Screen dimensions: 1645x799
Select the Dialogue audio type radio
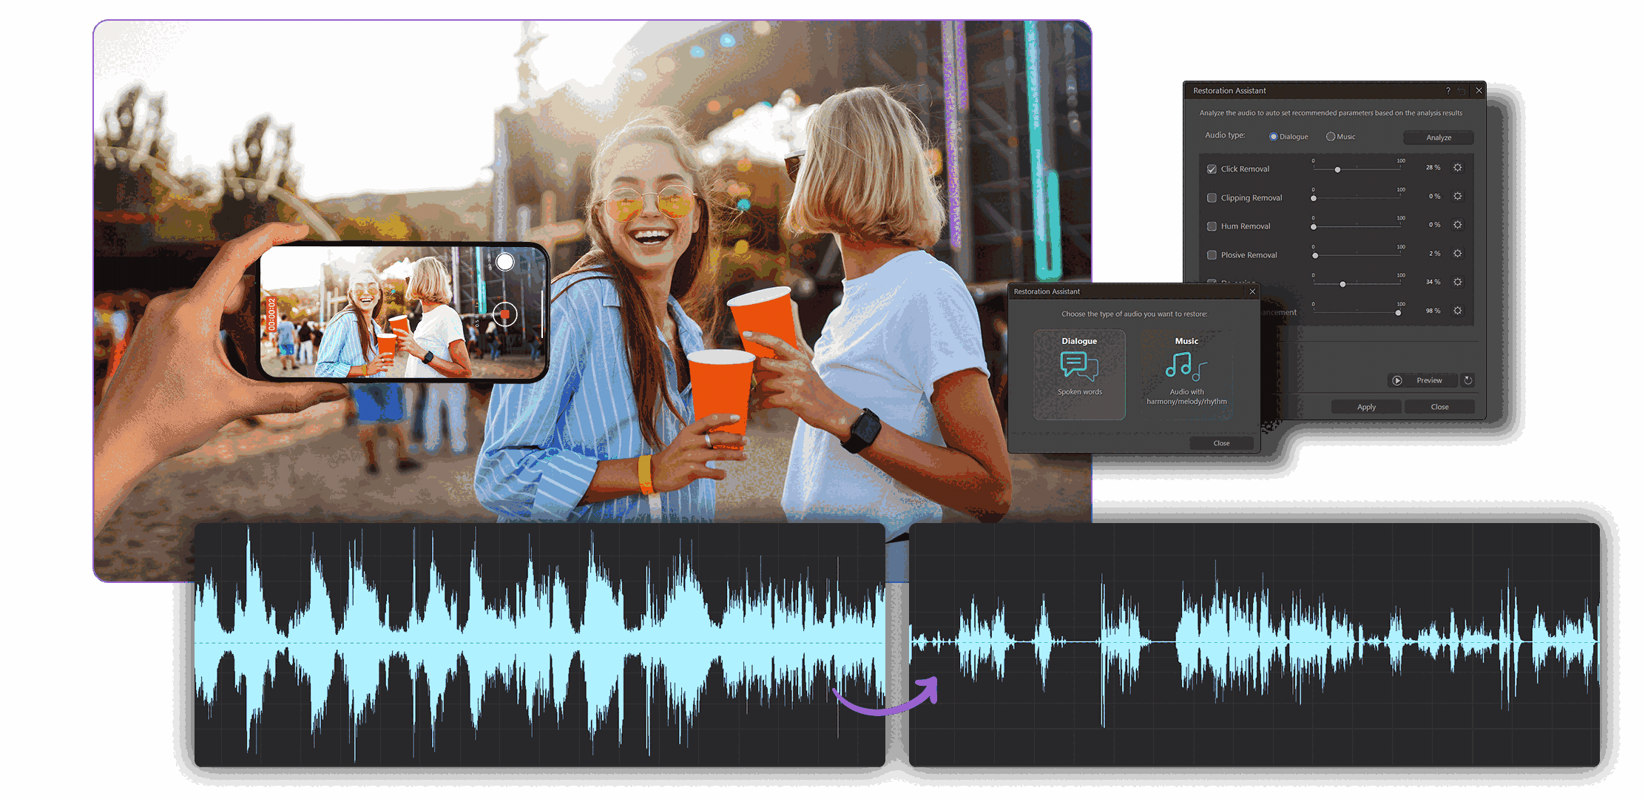pos(1274,137)
